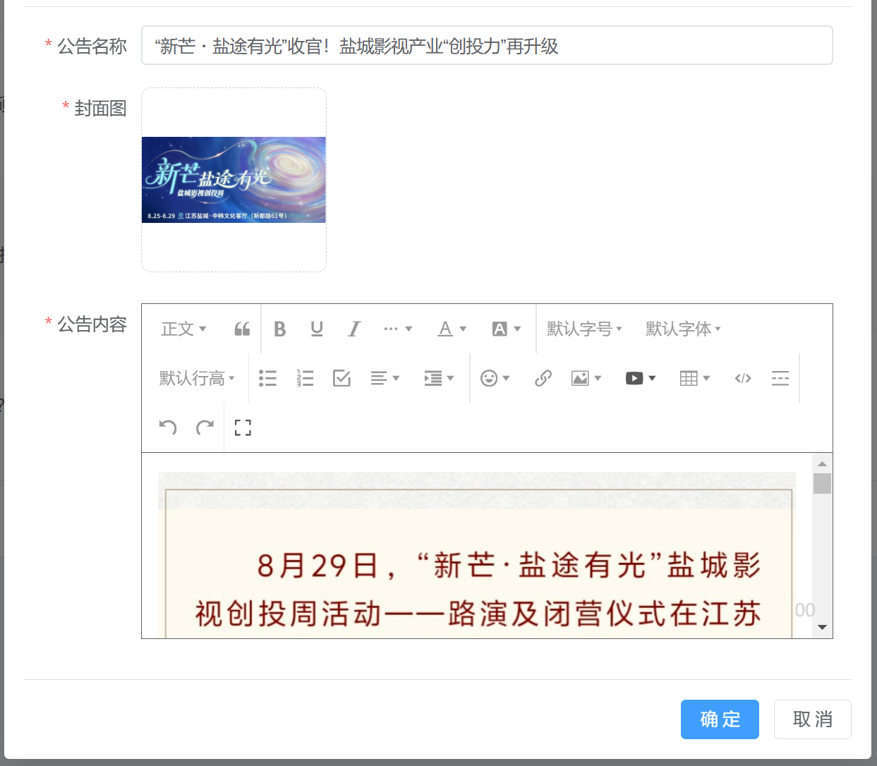Open the font color picker
The width and height of the screenshot is (877, 766).
click(x=452, y=329)
